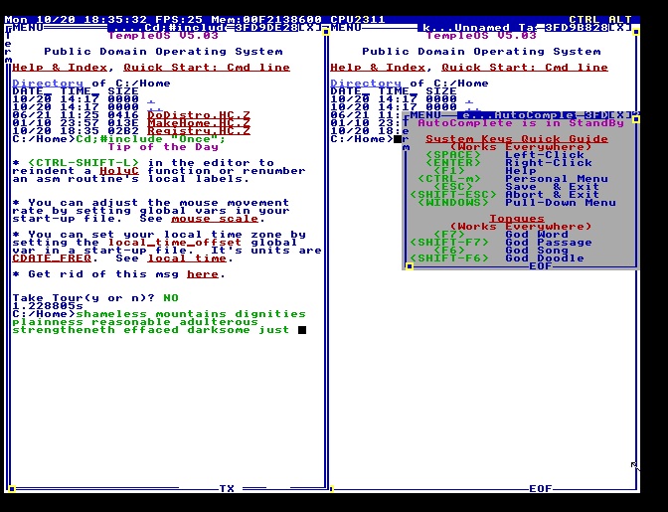Open Quick Start: Cmd line in left terminal
The image size is (668, 512).
pyautogui.click(x=207, y=68)
